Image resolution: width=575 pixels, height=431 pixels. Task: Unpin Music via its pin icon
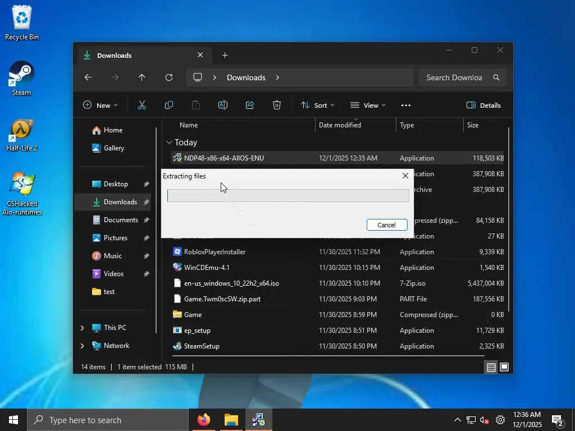147,256
